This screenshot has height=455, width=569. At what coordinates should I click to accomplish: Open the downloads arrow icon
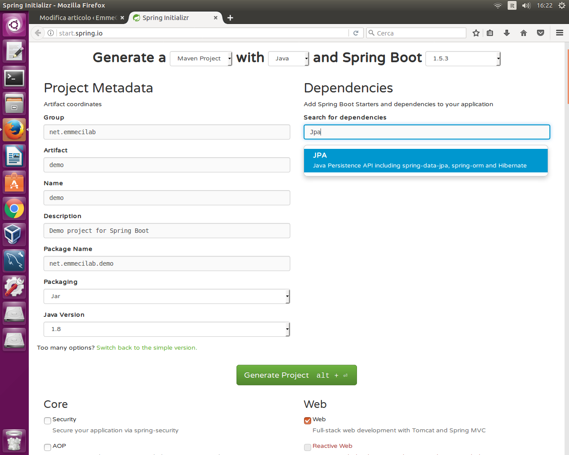(507, 33)
